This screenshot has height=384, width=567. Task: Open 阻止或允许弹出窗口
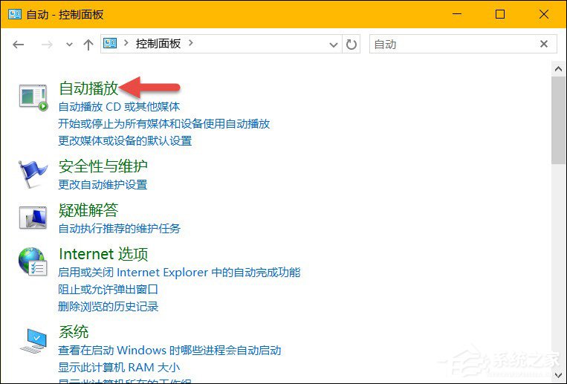click(108, 289)
